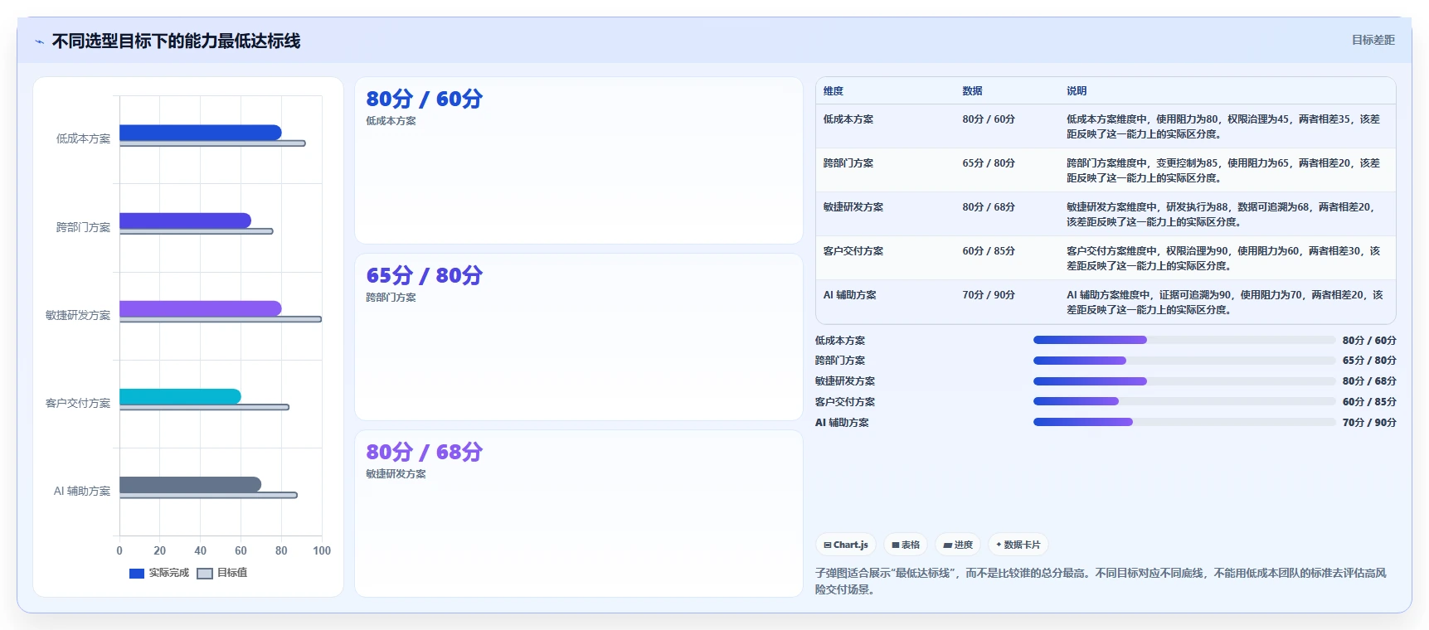Open the 80分 / 60分 低成本方案 data card
The image size is (1429, 630).
click(579, 161)
